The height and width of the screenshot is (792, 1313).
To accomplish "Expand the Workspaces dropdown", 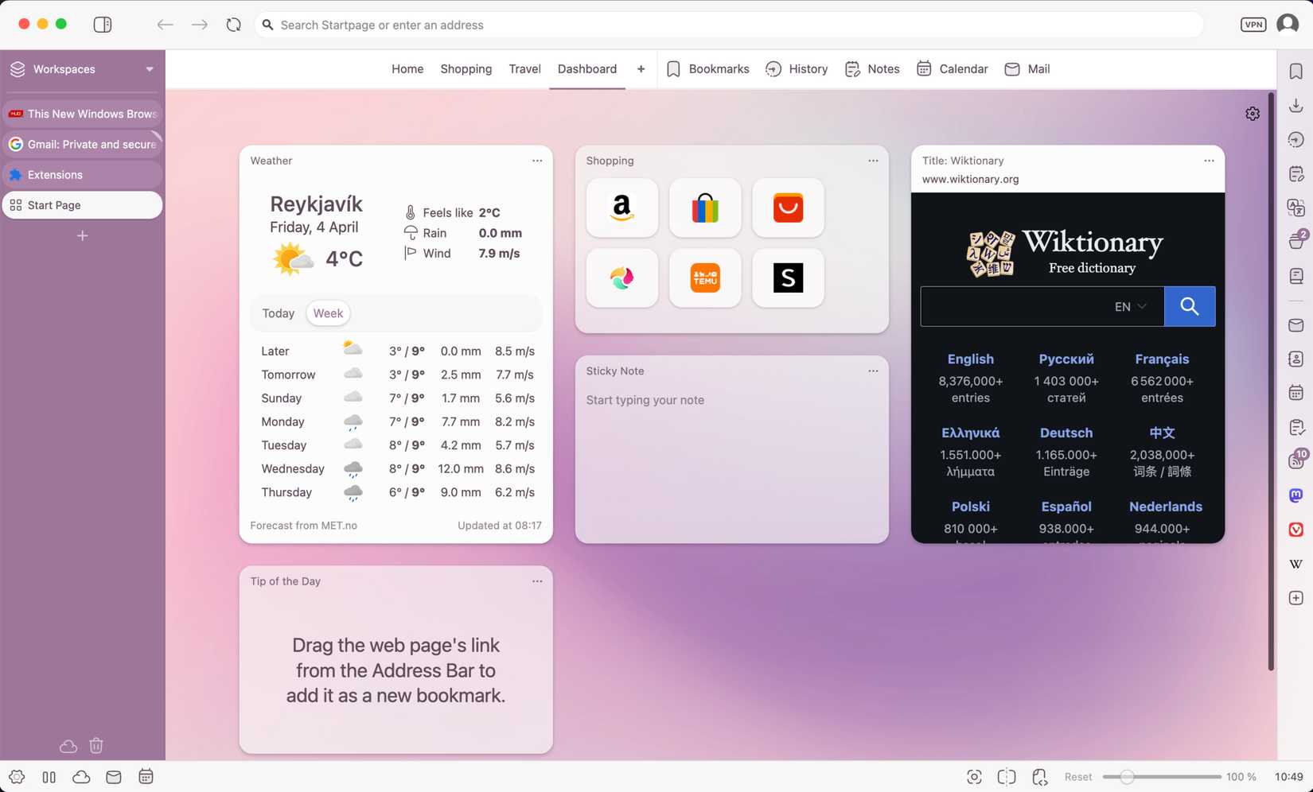I will tap(148, 69).
